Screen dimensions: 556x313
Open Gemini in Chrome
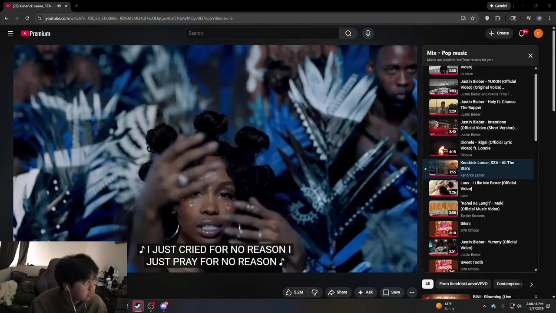498,6
